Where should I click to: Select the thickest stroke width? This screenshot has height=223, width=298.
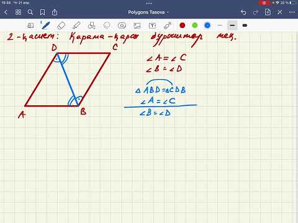245,25
